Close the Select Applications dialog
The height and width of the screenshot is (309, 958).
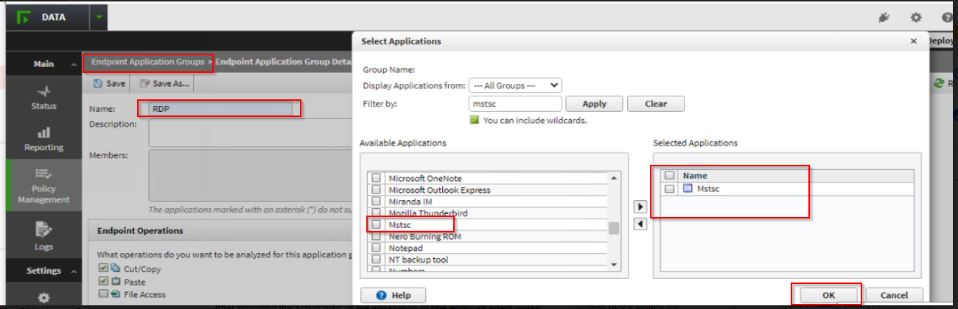point(914,42)
